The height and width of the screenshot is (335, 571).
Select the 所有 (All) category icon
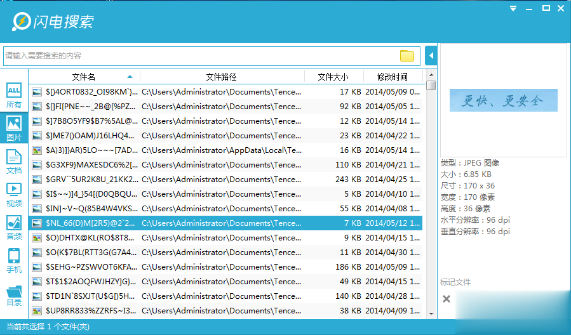[13, 96]
